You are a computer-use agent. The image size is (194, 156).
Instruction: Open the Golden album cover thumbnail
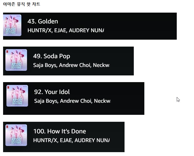click(12, 25)
